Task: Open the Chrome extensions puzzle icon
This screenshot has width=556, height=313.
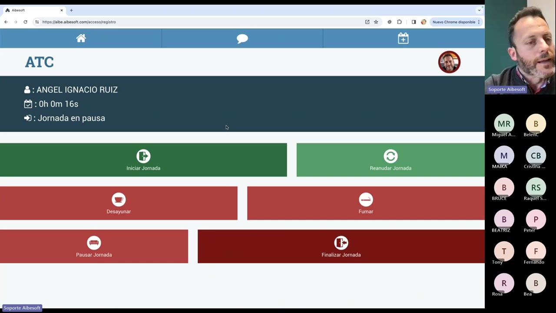Action: click(400, 22)
